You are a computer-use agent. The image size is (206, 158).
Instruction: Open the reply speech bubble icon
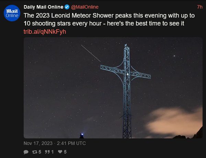26,152
